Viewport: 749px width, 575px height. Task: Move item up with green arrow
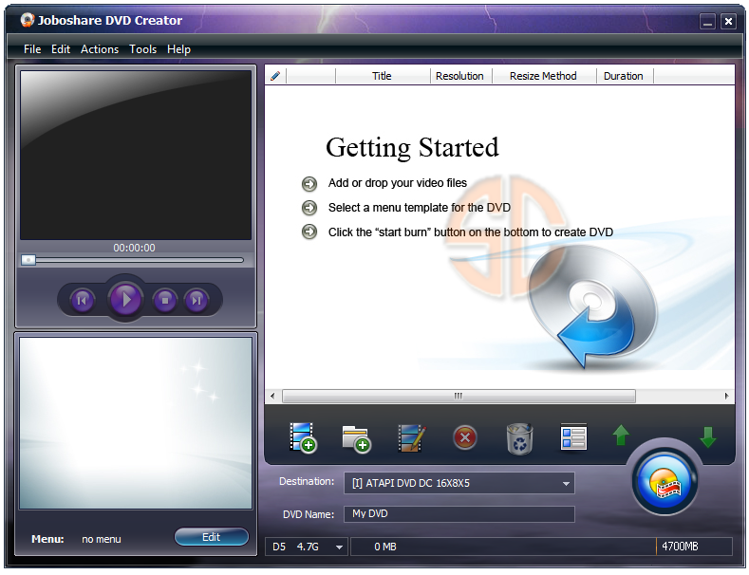[621, 436]
